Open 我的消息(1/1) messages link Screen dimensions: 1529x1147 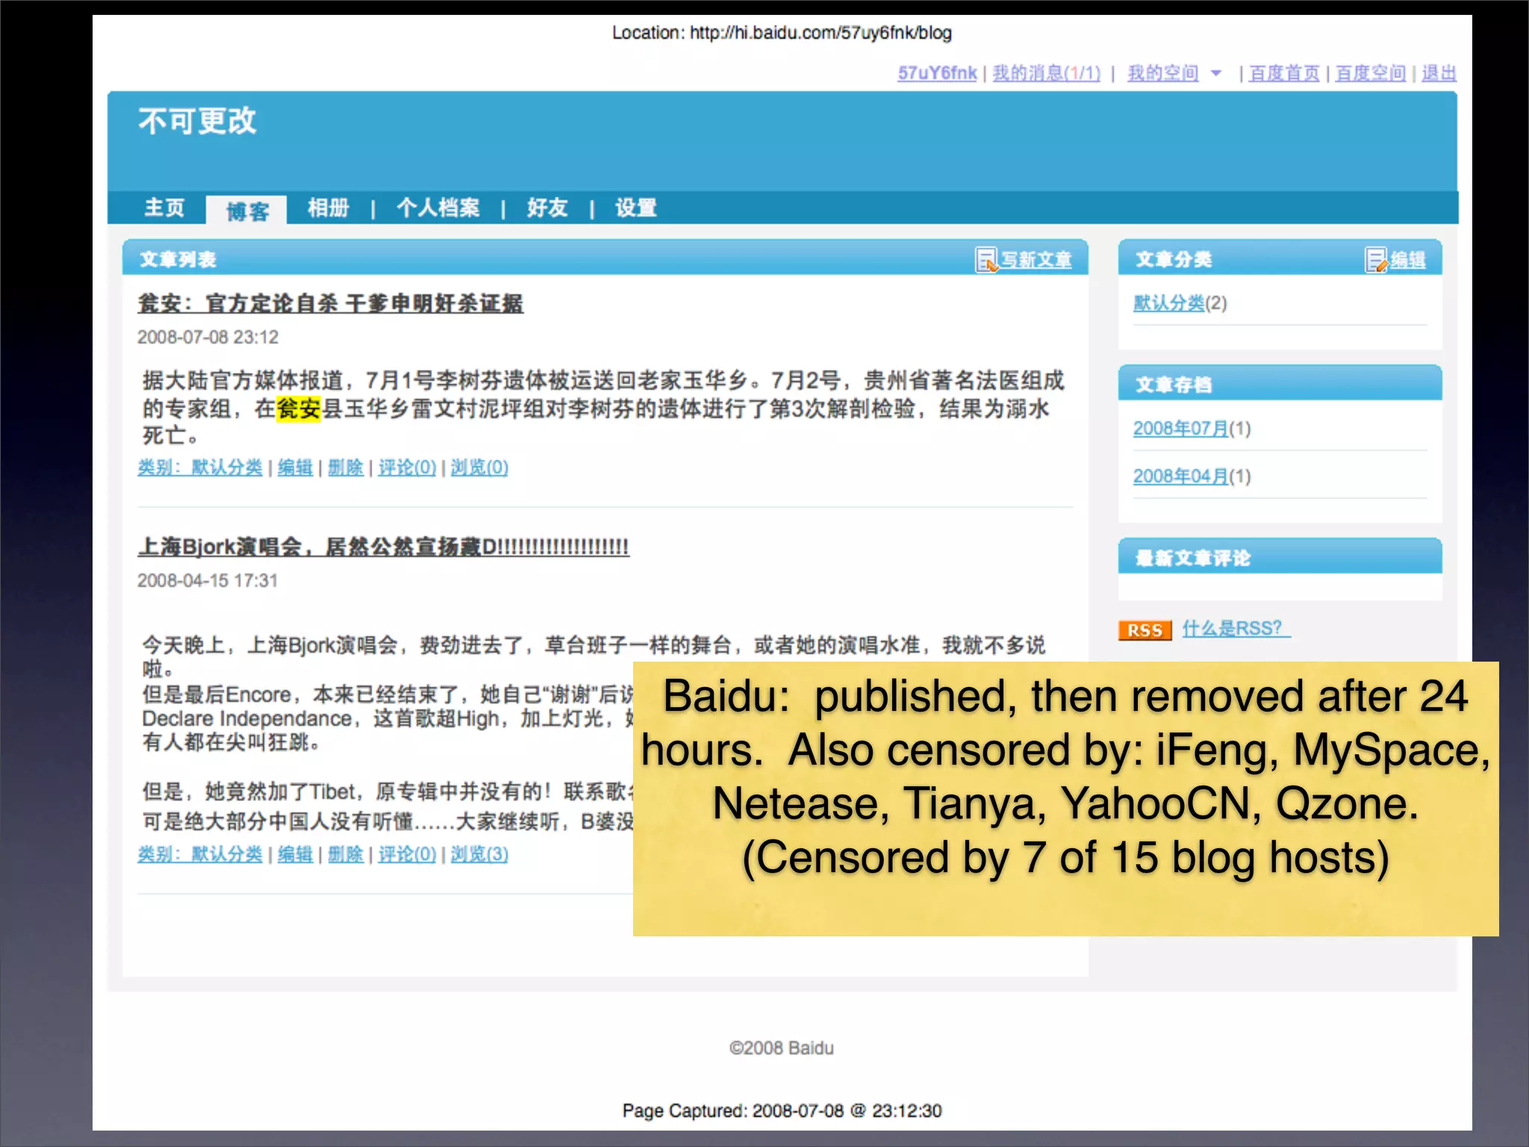[x=1046, y=73]
